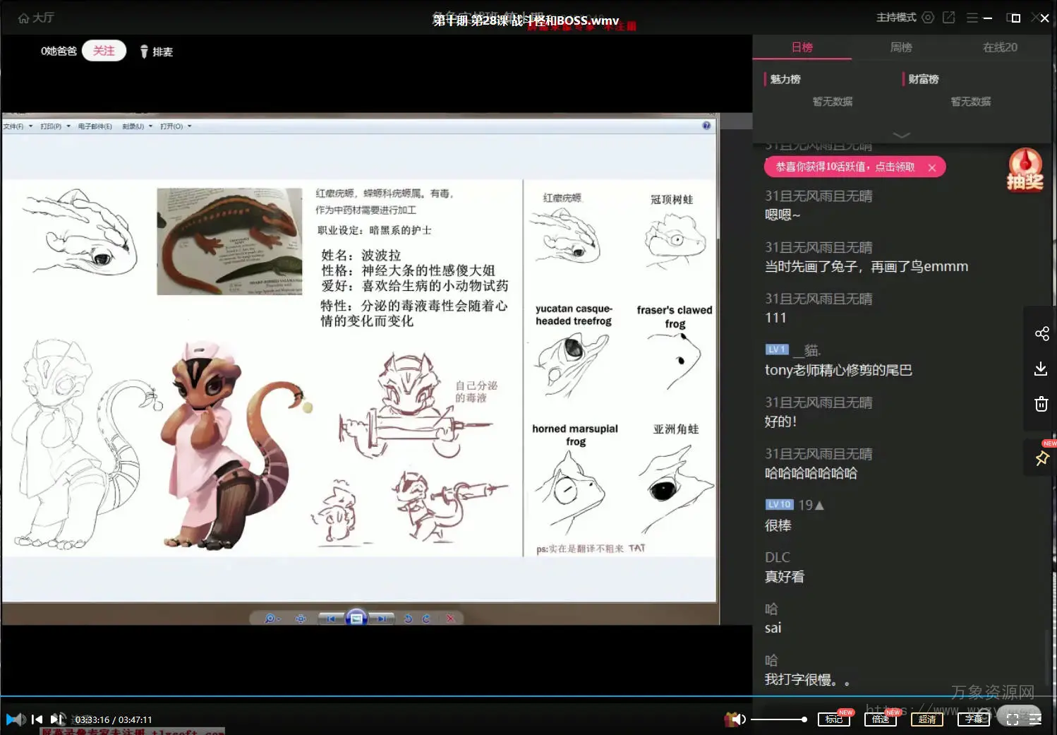The image size is (1057, 735).
Task: Open the 抽奖 lottery icon
Action: click(x=1025, y=170)
